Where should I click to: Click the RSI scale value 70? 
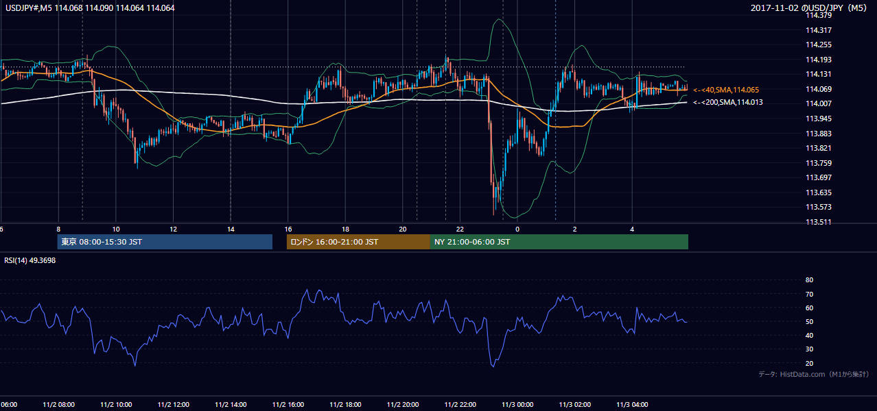point(809,294)
